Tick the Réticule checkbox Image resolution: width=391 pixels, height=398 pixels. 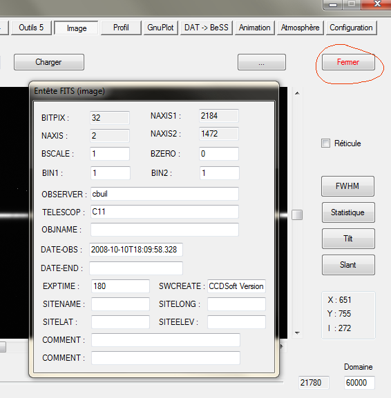pos(325,143)
